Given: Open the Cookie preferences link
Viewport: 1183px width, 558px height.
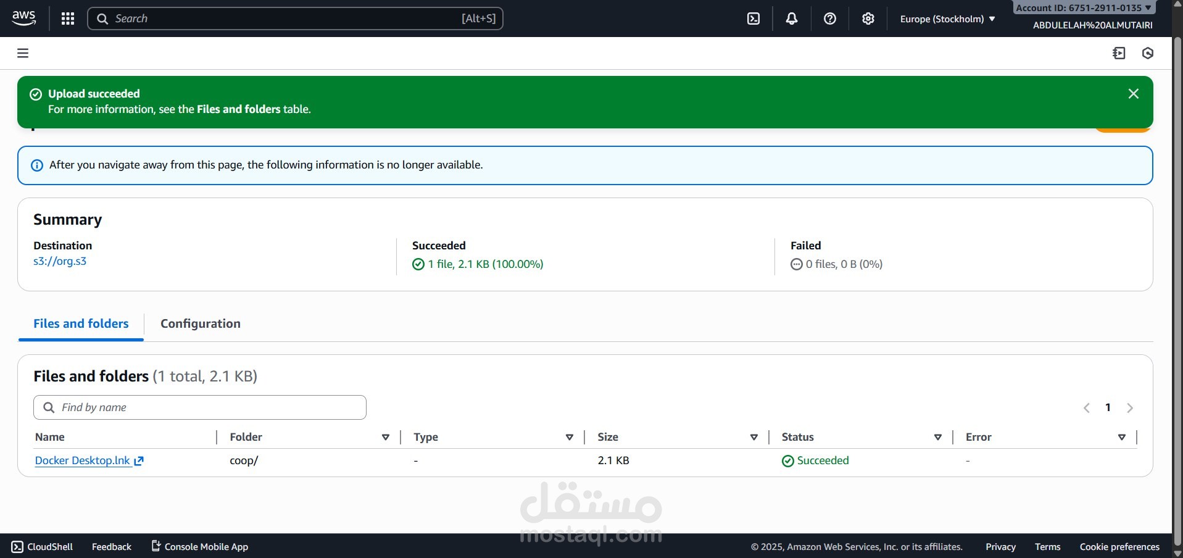Looking at the screenshot, I should point(1119,546).
